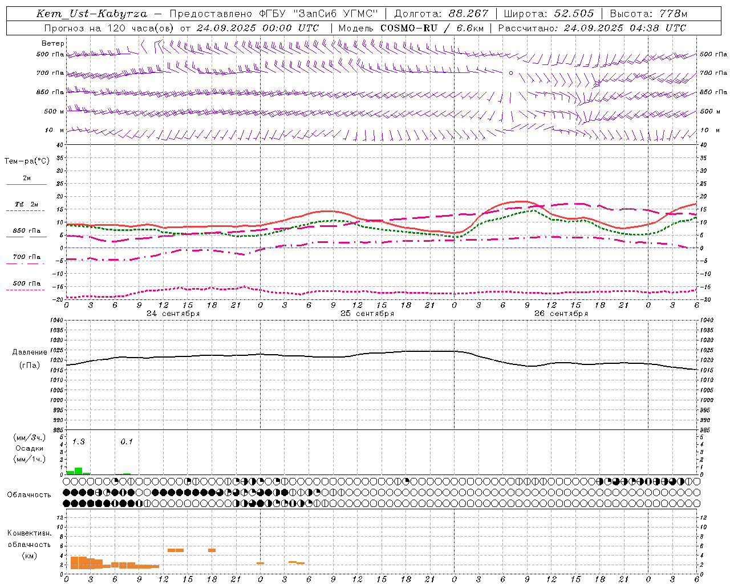The image size is (730, 584).
Task: Click the 850 гПа entry in temperature legend
Action: point(27,231)
